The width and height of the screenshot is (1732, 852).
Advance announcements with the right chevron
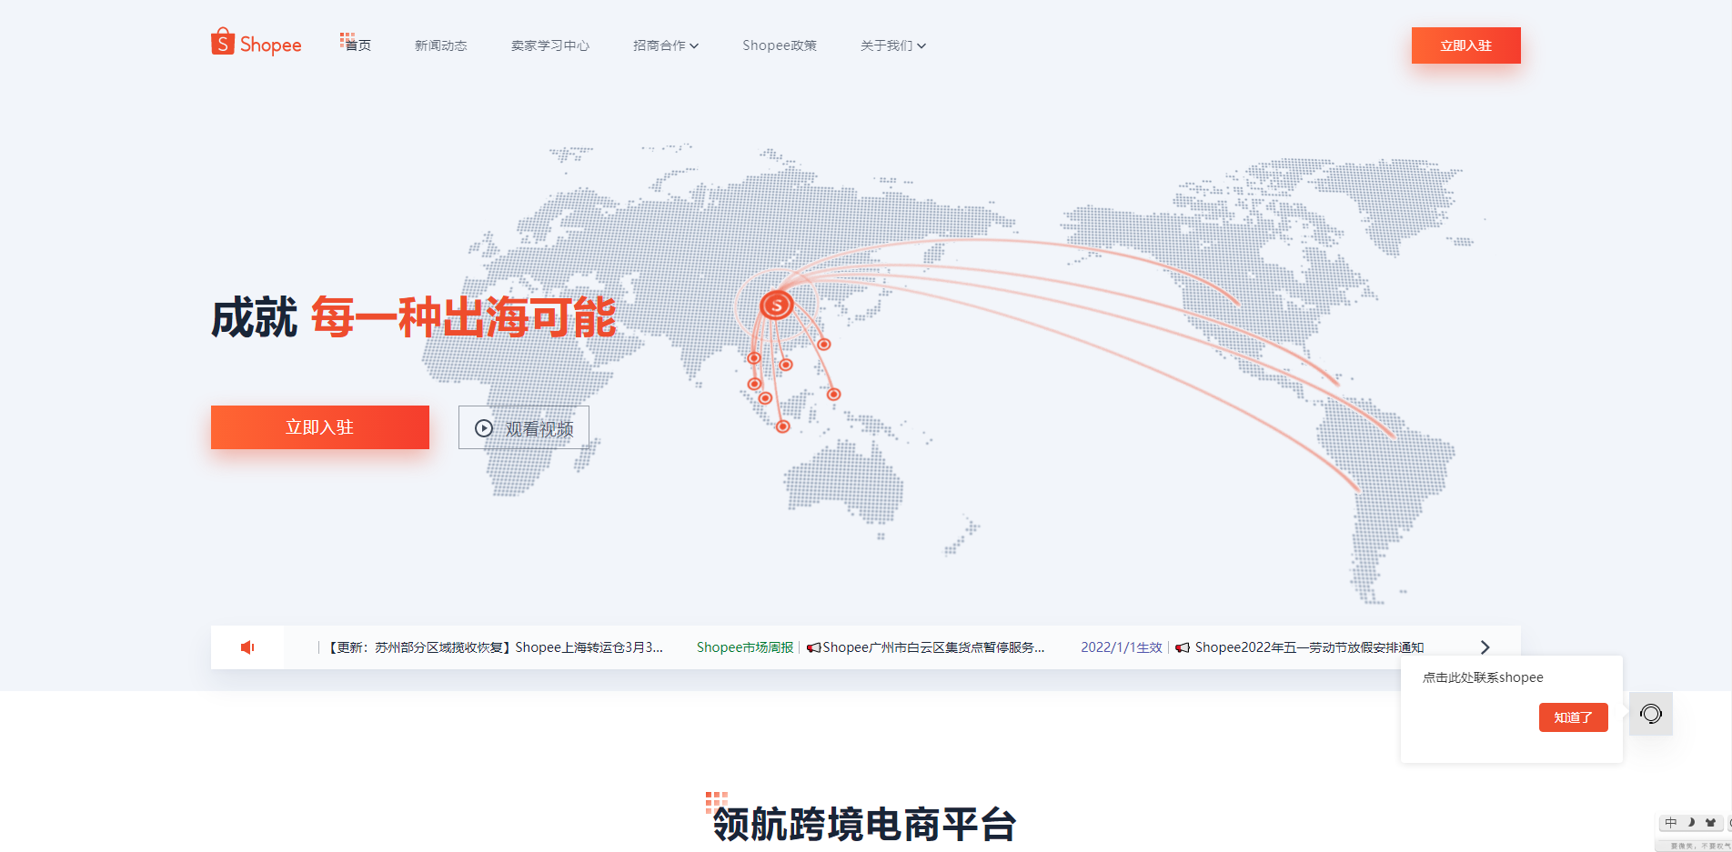(1485, 647)
